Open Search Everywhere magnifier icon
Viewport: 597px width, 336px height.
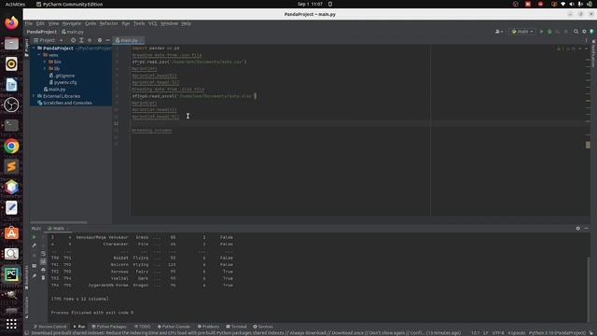coord(576,32)
